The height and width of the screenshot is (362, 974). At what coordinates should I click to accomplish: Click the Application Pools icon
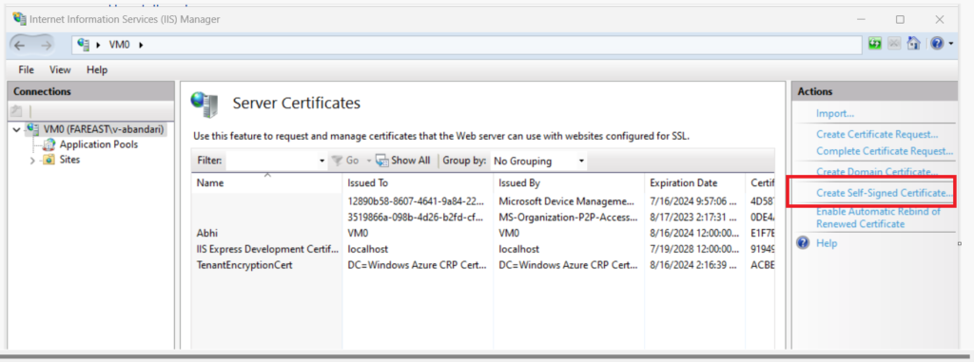[49, 144]
